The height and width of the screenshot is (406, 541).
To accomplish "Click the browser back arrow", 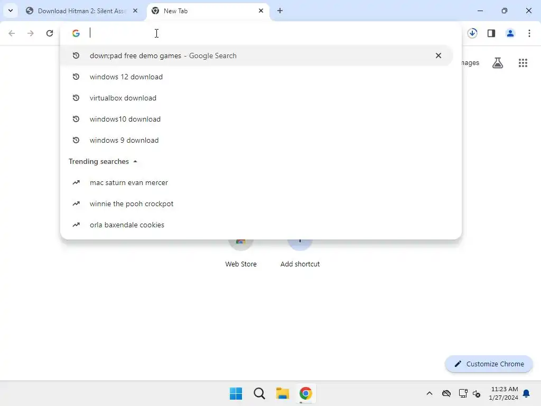I will pyautogui.click(x=12, y=33).
